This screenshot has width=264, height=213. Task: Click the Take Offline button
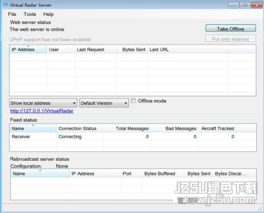click(230, 29)
